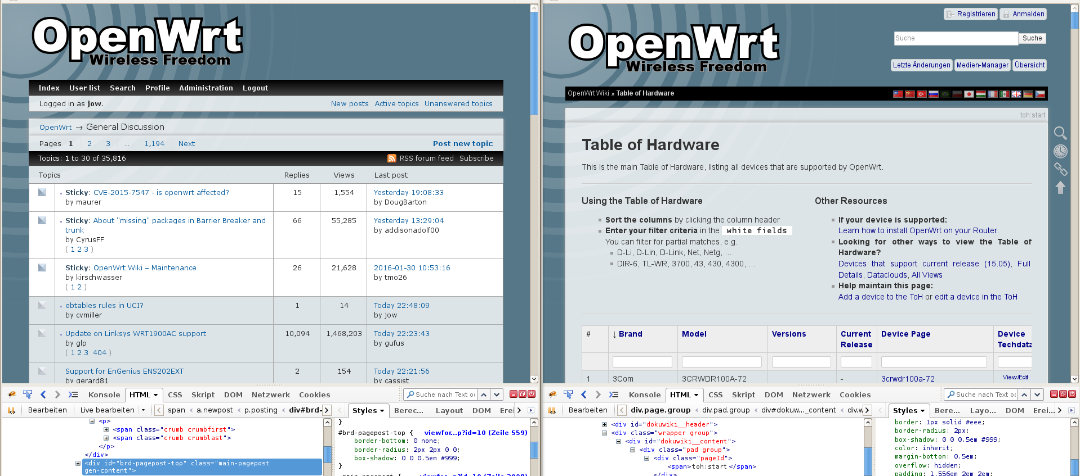Click the Firebug bug icon in left panel
Screen dimensions: 1080x476
click(x=12, y=395)
